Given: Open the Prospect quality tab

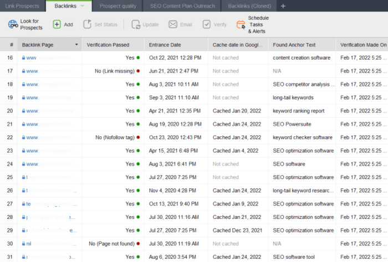Looking at the screenshot, I should (x=119, y=6).
